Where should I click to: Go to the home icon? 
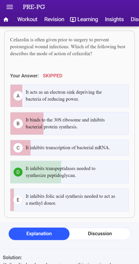(x=6, y=20)
